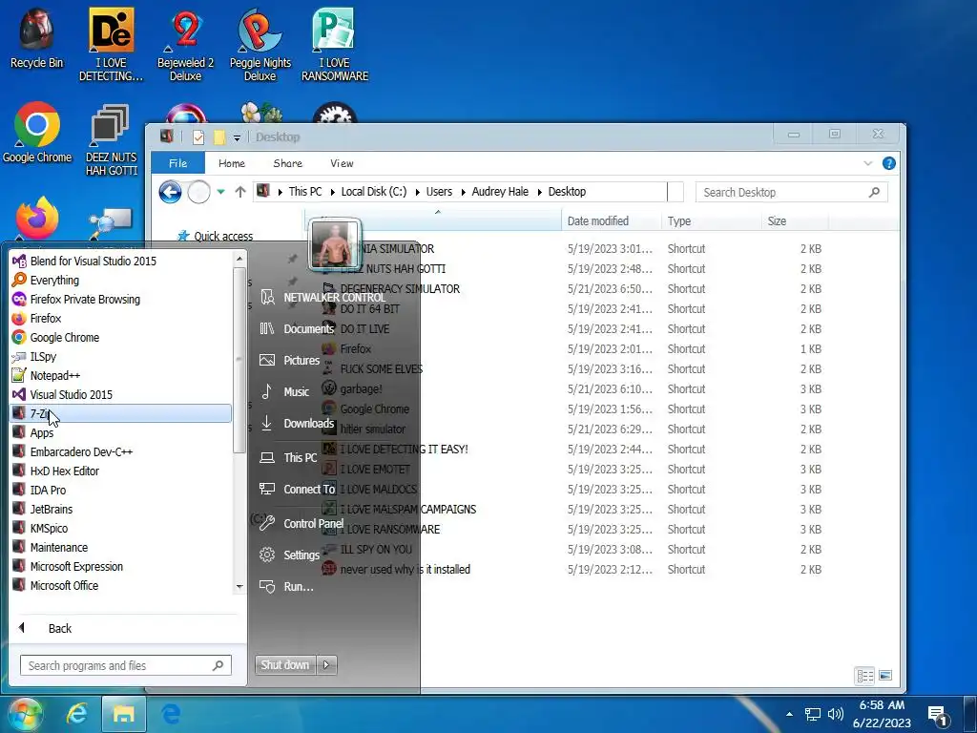Open the Share ribbon tab
The width and height of the screenshot is (977, 733).
click(x=287, y=163)
